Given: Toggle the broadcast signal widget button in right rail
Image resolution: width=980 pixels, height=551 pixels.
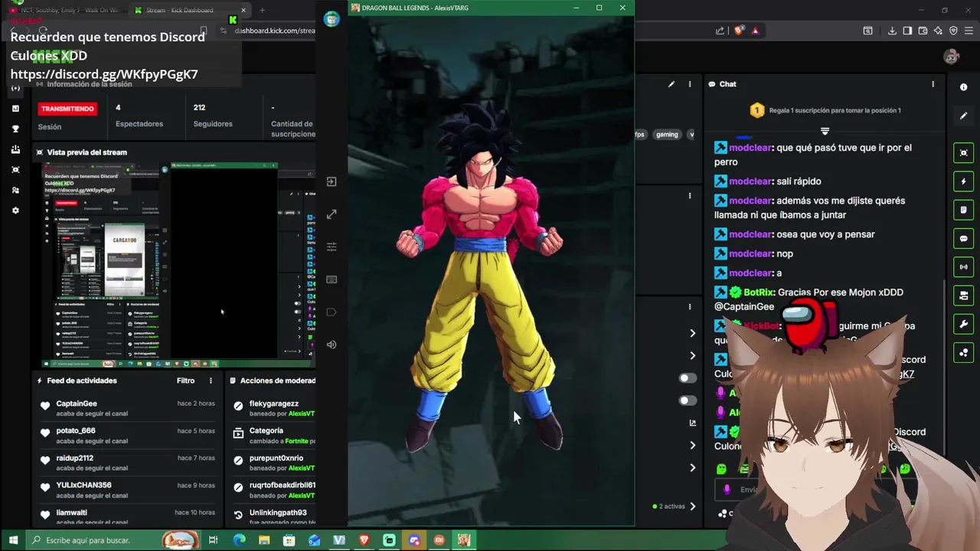Looking at the screenshot, I should tap(963, 267).
